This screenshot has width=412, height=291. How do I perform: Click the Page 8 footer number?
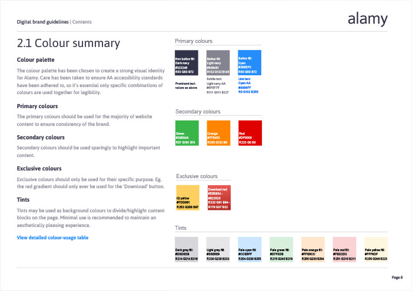397,277
